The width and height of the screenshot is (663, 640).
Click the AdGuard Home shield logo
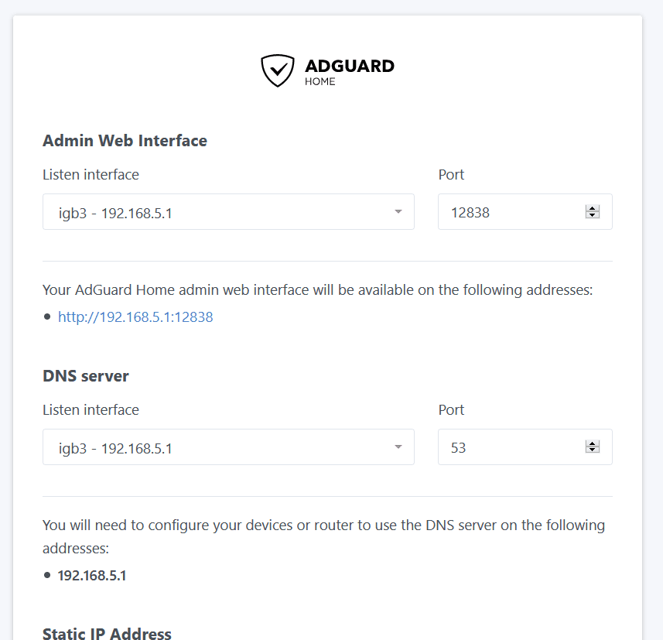click(278, 70)
